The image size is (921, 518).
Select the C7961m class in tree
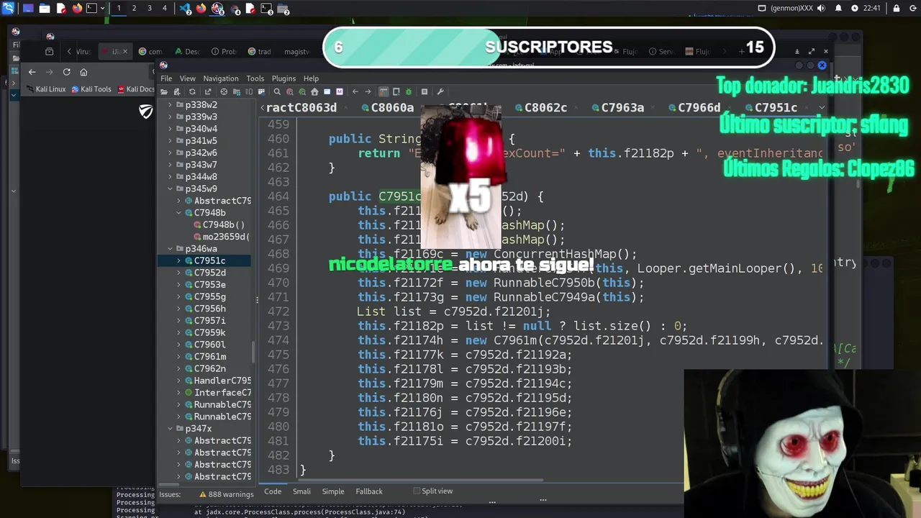(x=210, y=357)
